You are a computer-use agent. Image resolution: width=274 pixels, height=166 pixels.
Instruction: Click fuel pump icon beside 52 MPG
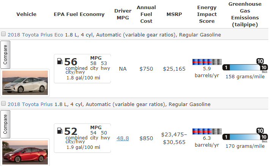(x=60, y=131)
